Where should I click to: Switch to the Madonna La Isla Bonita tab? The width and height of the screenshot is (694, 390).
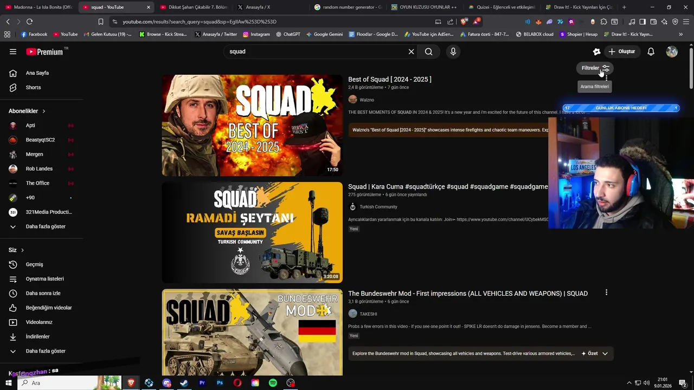tap(39, 7)
